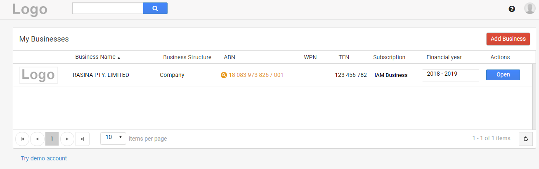Jump to the last page arrow
Screen dimensions: 539x169
pyautogui.click(x=82, y=139)
